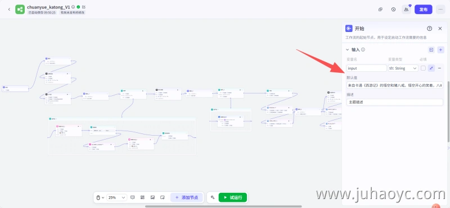The height and width of the screenshot is (208, 450).
Task: Open the 25% zoom level dropdown
Action: tap(116, 197)
